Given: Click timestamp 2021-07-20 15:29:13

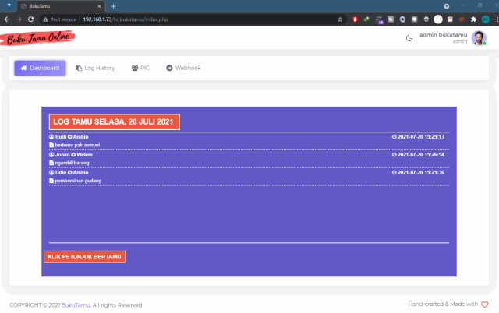Looking at the screenshot, I should (421, 137).
